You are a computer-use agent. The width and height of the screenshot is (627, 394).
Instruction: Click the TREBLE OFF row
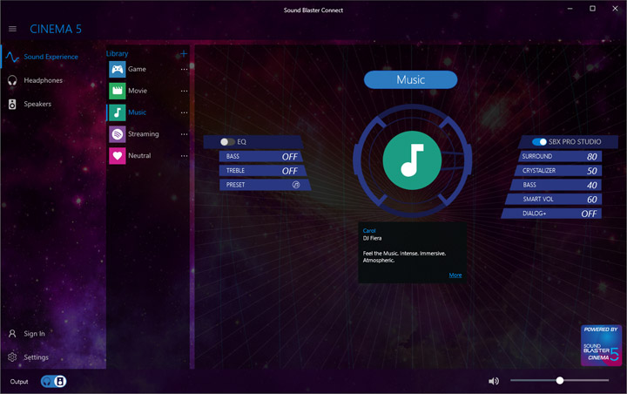tap(263, 171)
